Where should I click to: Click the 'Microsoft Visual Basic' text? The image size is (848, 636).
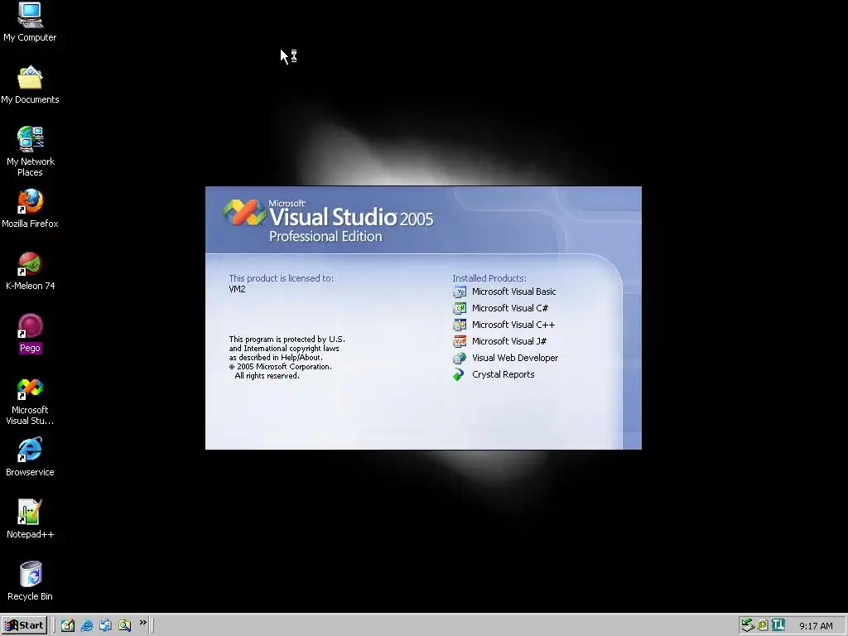point(513,291)
